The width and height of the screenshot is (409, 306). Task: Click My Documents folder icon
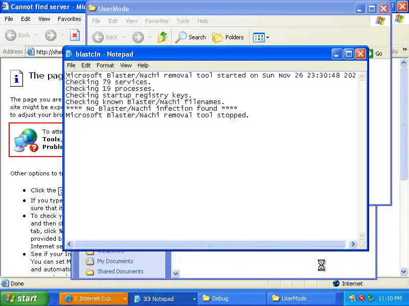pyautogui.click(x=90, y=261)
